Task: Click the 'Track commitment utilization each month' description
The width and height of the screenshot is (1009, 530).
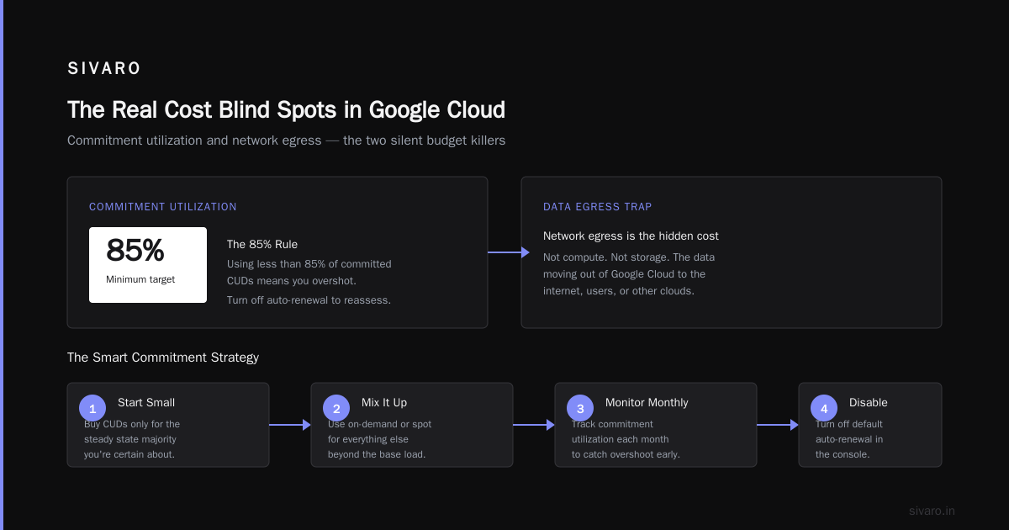Action: [626, 439]
